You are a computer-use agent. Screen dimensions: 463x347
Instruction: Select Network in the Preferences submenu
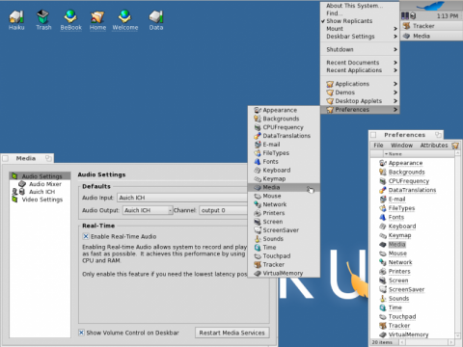[x=284, y=204]
